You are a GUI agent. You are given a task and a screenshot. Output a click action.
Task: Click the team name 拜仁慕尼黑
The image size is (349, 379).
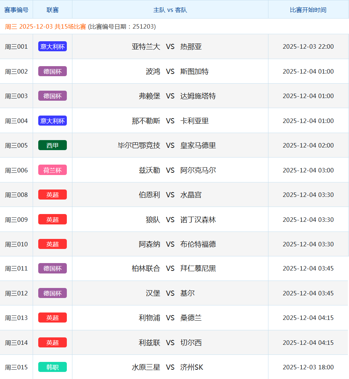click(198, 268)
